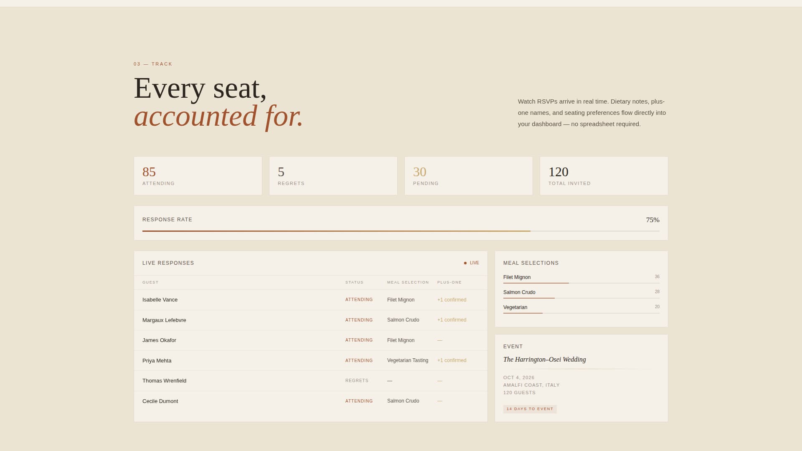Click the MEAL SELECTIONS panel heading
The image size is (802, 451).
coord(531,263)
